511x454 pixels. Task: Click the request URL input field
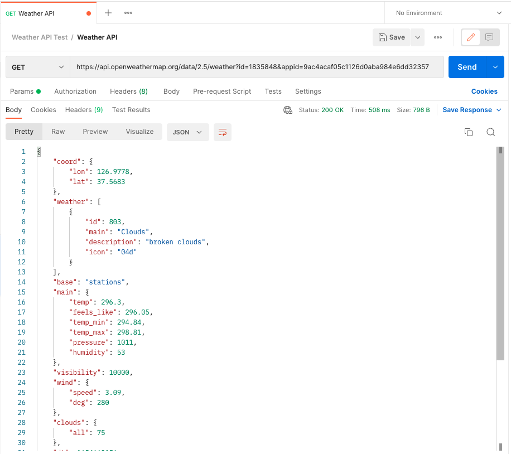257,67
